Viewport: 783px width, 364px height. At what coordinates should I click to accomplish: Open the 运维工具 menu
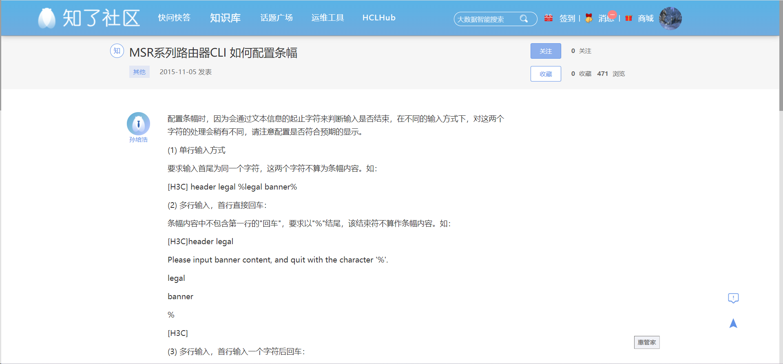click(327, 18)
